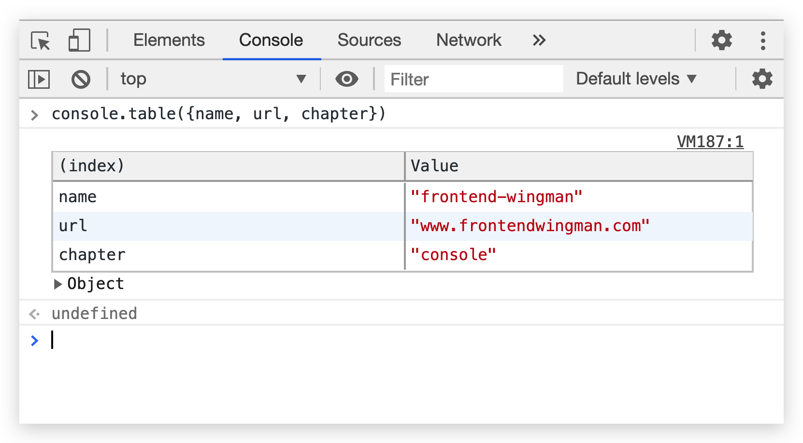The width and height of the screenshot is (803, 443).
Task: Focus the Filter input field
Action: (473, 79)
